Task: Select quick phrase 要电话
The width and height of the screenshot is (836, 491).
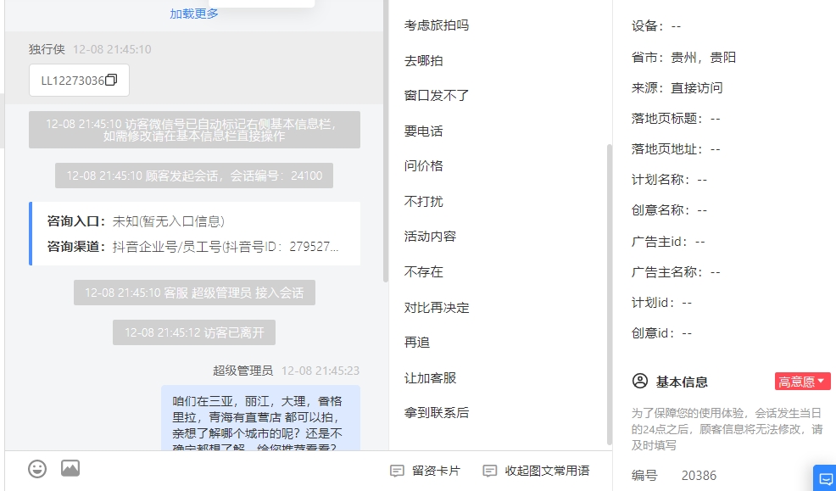Action: coord(424,131)
